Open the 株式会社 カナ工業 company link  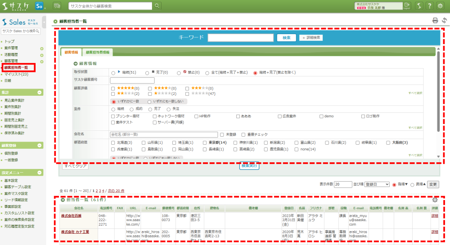click(x=75, y=232)
